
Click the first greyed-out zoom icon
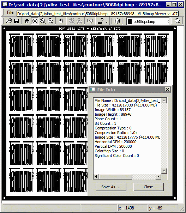[72, 21]
